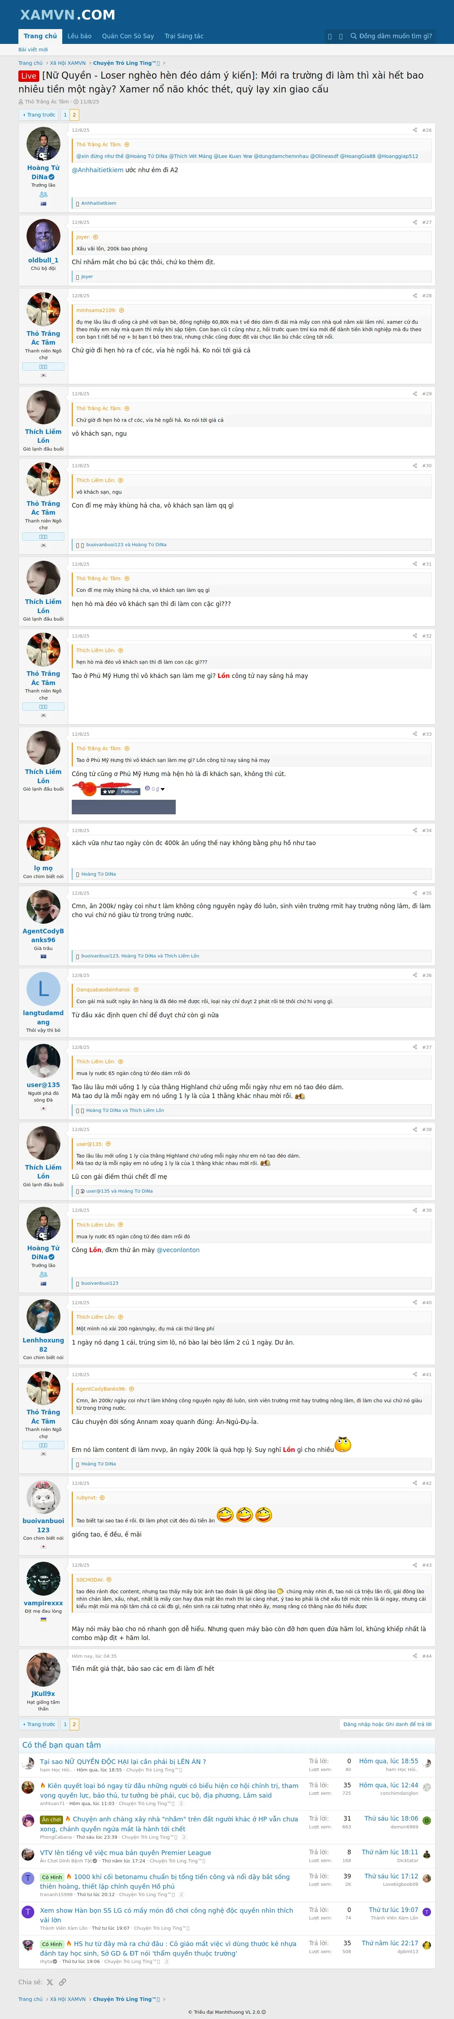Click the Ăn chơi thread prefix label
The image size is (454, 2019).
[x=52, y=1819]
